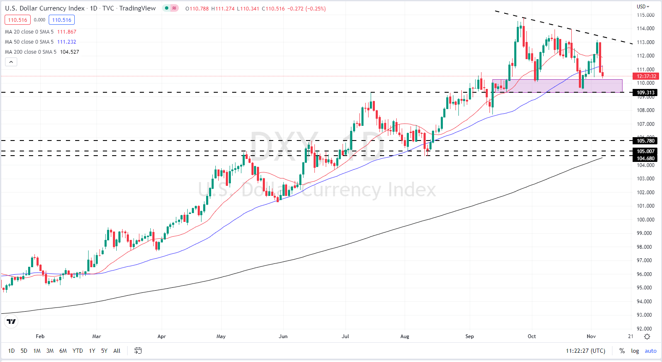Click the 111.867 MA 20 value
This screenshot has height=362, width=662.
click(67, 32)
